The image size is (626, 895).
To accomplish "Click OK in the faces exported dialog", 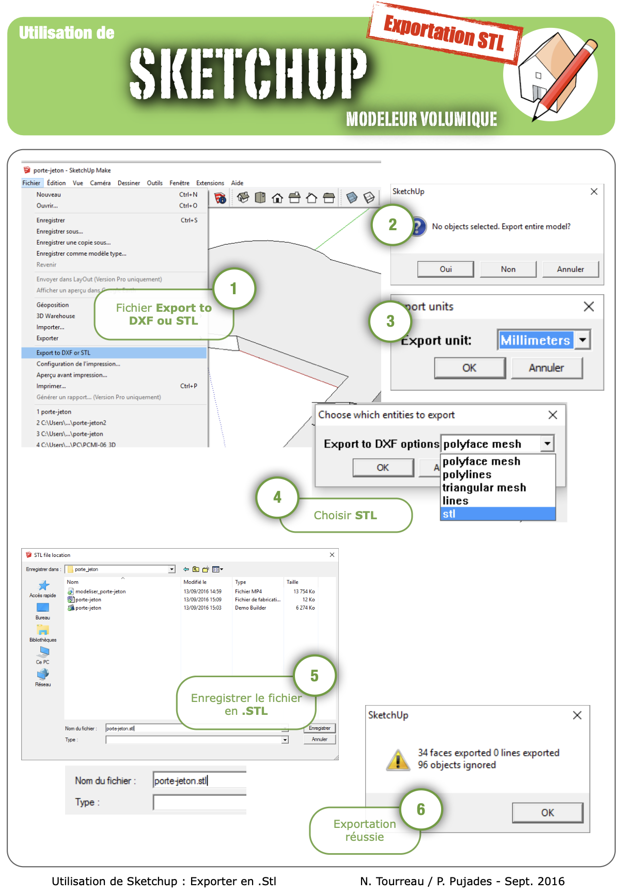I will click(547, 813).
